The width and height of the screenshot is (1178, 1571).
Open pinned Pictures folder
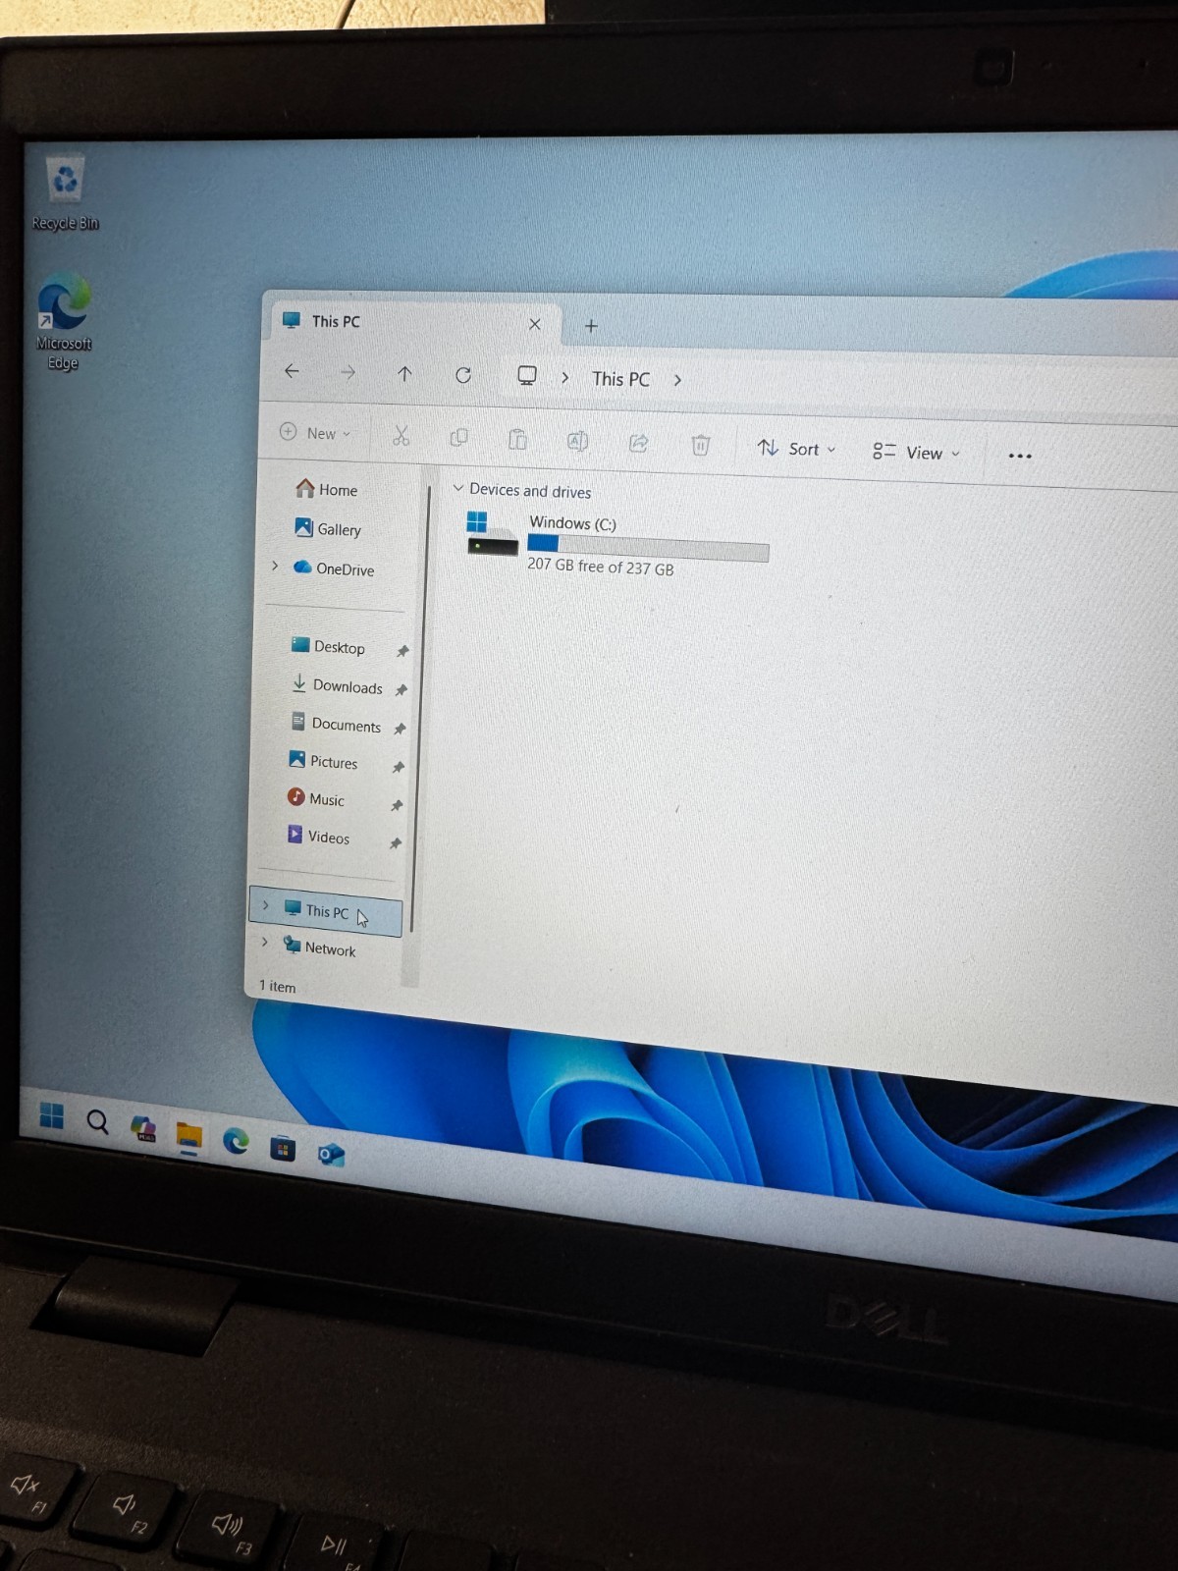click(323, 762)
